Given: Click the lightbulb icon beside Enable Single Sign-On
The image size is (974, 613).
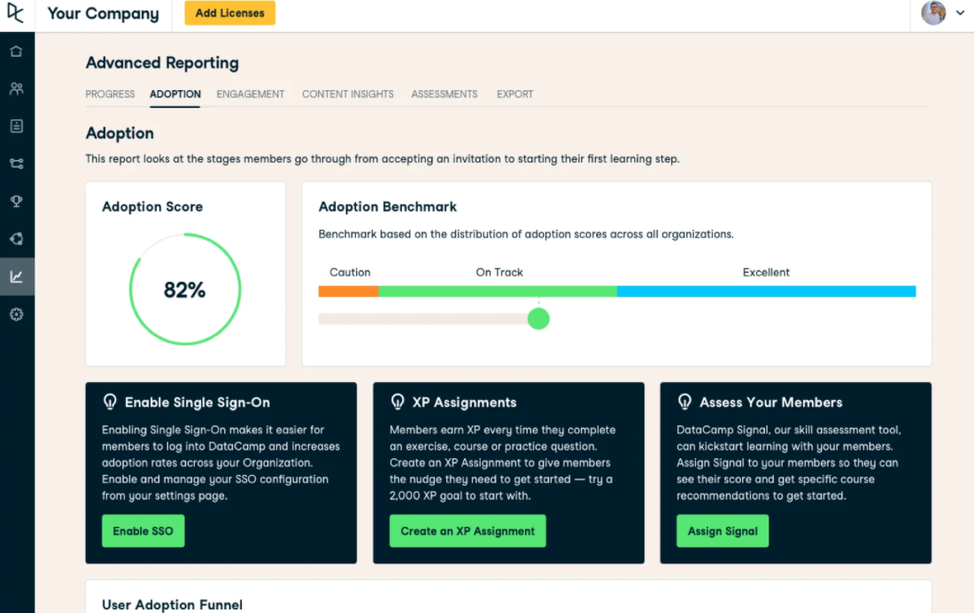Looking at the screenshot, I should tap(110, 402).
